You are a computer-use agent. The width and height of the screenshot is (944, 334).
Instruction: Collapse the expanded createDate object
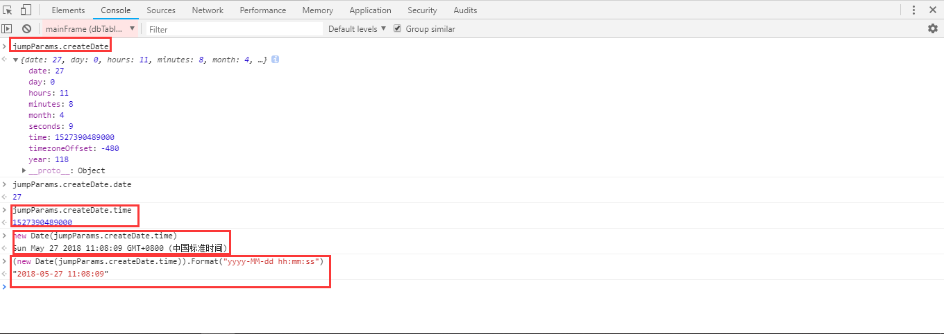pos(16,60)
